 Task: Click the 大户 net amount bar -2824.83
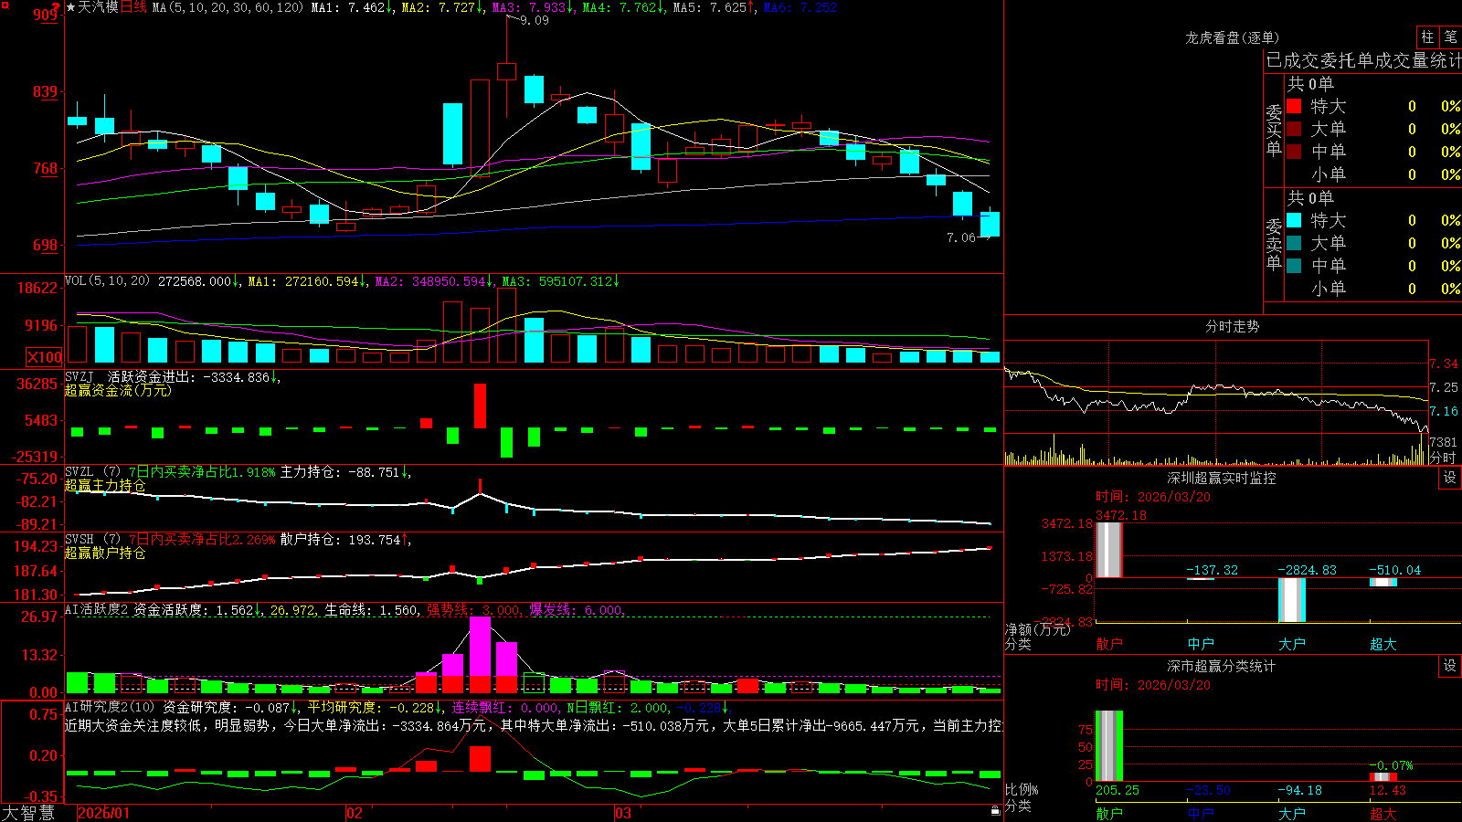point(1292,600)
